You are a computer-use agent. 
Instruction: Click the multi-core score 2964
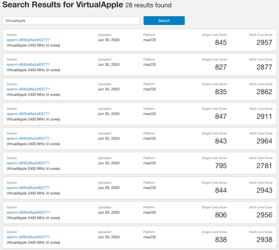click(x=264, y=141)
